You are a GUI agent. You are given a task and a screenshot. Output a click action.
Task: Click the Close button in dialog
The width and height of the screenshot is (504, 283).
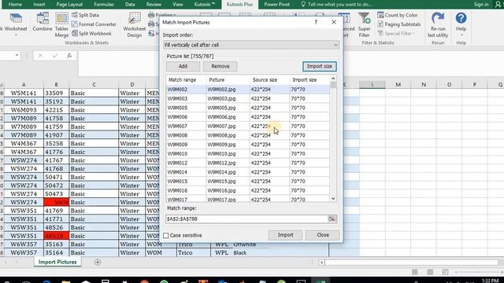pyautogui.click(x=323, y=235)
